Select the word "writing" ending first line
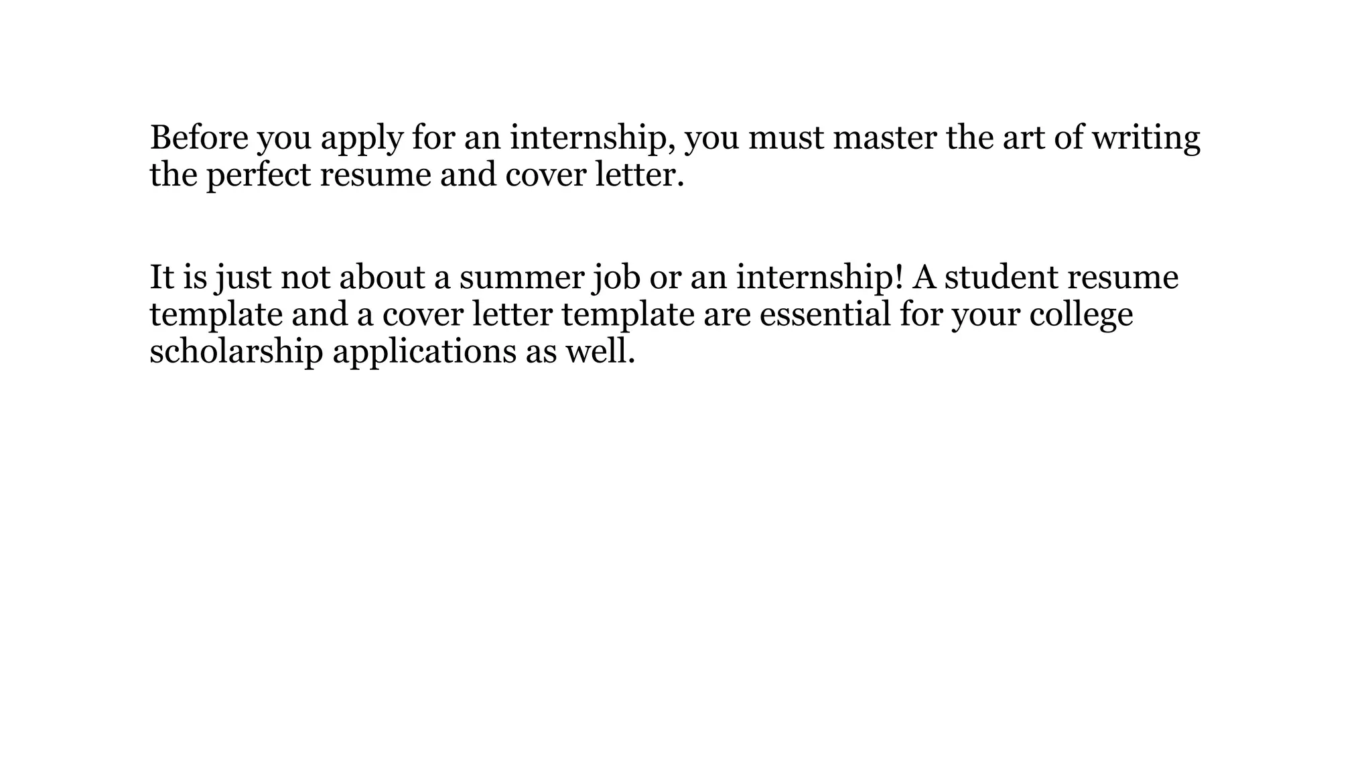This screenshot has width=1372, height=772. pyautogui.click(x=1146, y=141)
